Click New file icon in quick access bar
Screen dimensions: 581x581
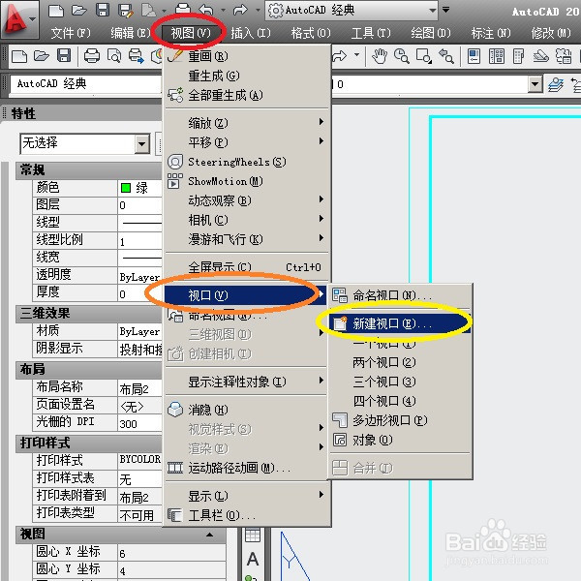coord(56,10)
